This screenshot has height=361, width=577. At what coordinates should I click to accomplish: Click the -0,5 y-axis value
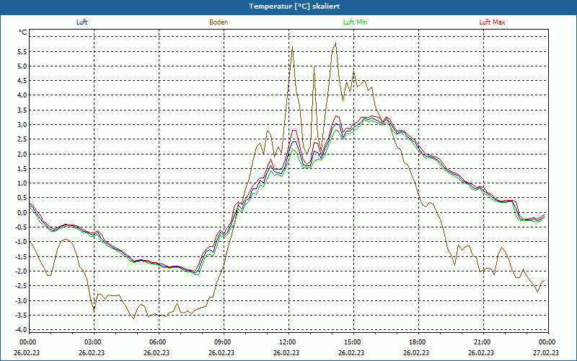point(21,227)
